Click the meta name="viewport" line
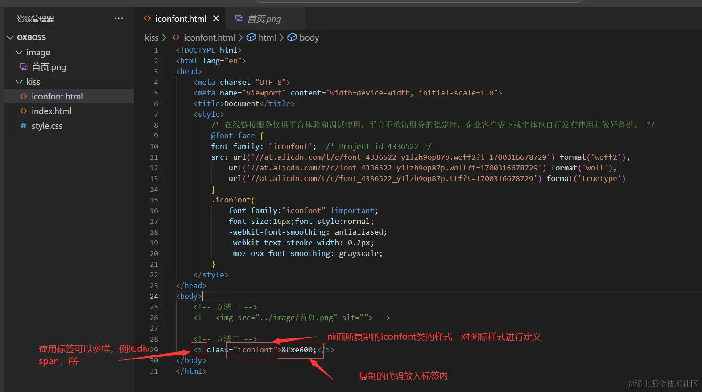Viewport: 702px width, 392px height. point(348,93)
